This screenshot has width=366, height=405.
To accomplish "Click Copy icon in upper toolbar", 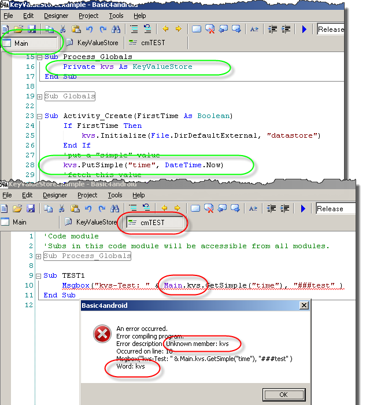I will tap(49, 29).
